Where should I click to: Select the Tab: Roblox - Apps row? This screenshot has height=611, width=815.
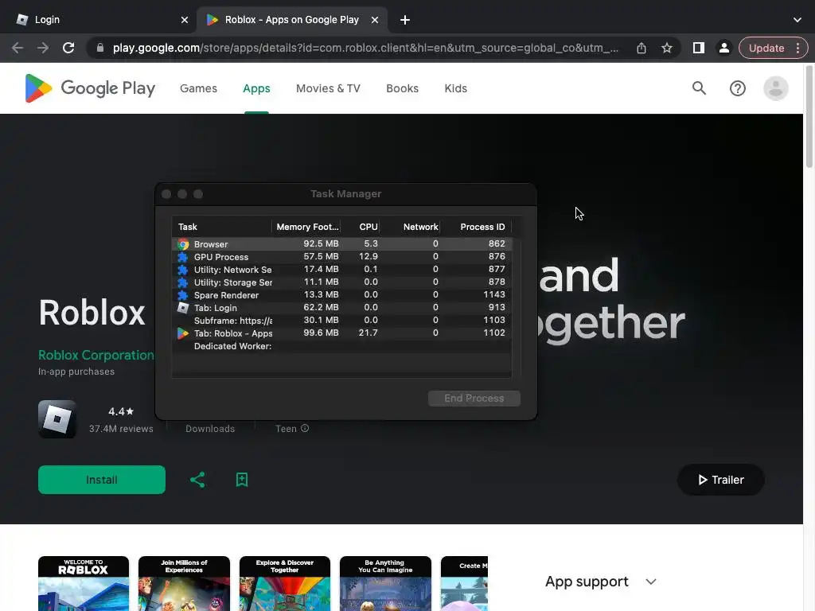click(341, 333)
